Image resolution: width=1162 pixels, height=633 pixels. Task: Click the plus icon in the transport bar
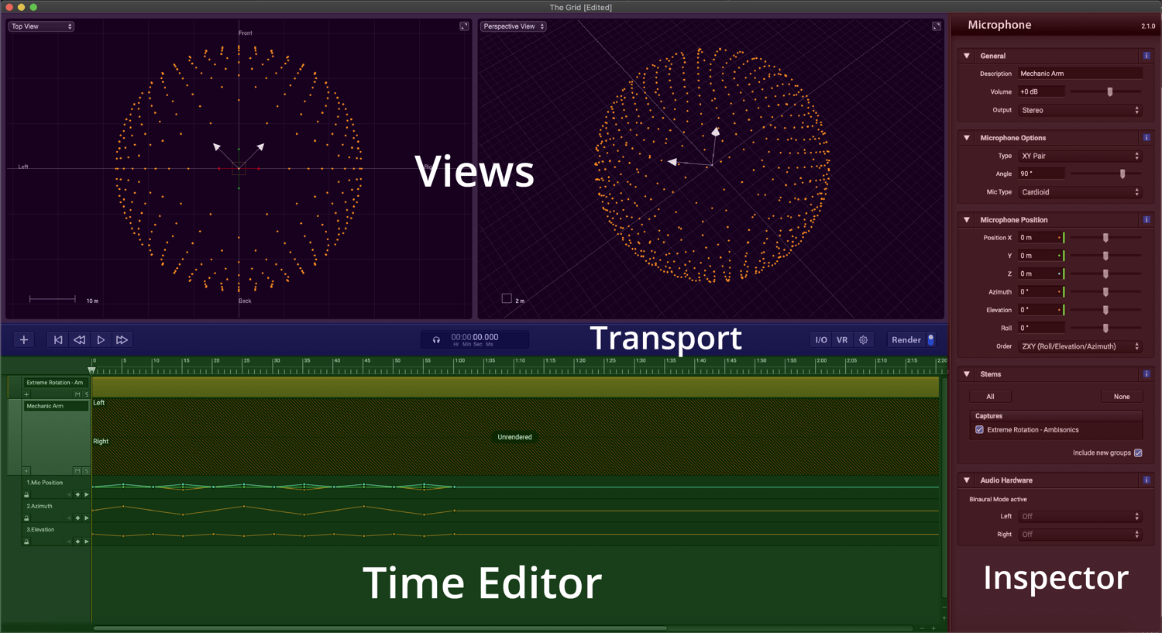click(x=23, y=339)
